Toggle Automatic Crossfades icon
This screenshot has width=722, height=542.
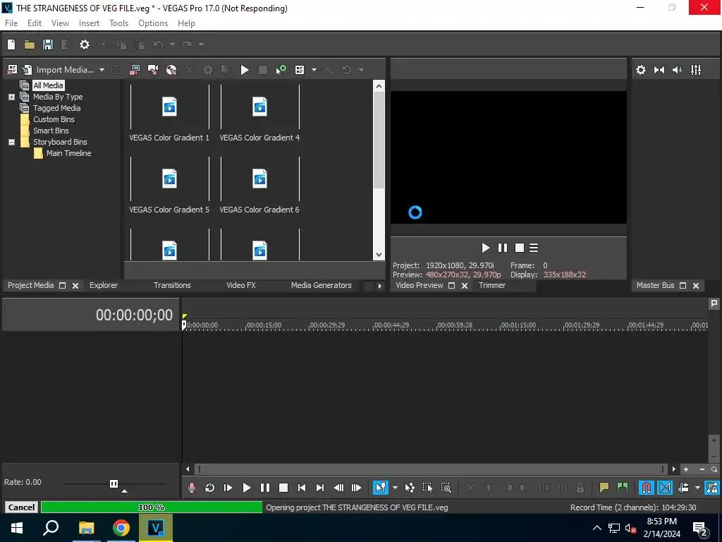click(665, 488)
